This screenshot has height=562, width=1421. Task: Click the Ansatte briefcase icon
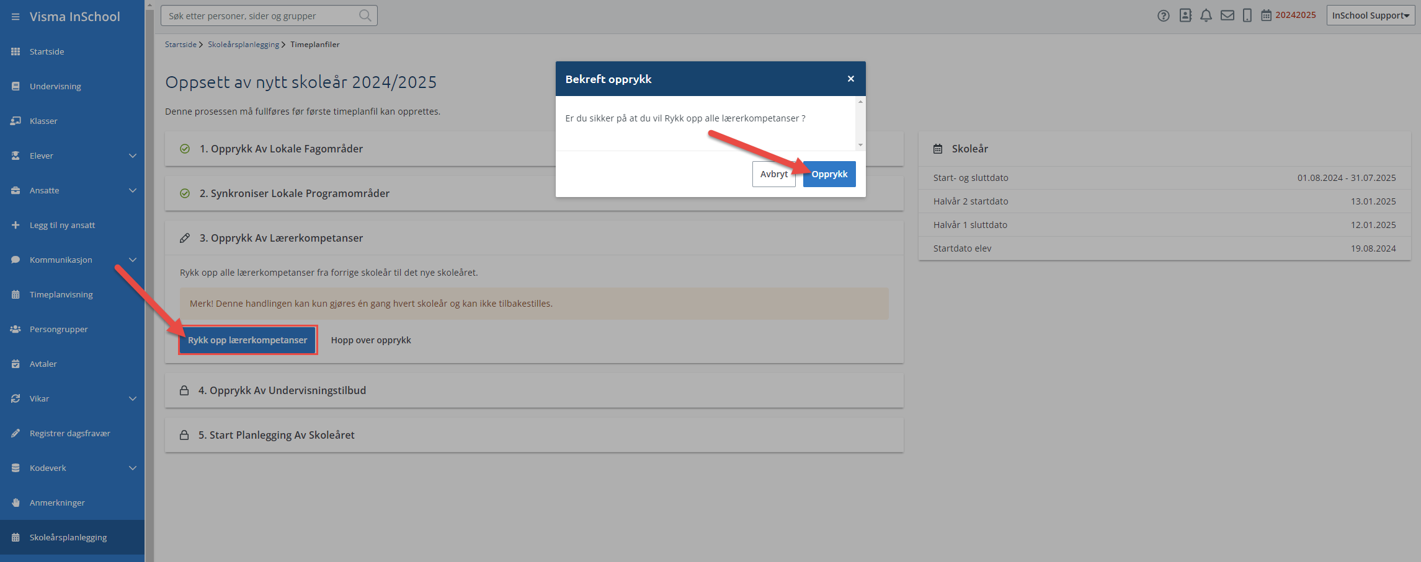[x=16, y=190]
